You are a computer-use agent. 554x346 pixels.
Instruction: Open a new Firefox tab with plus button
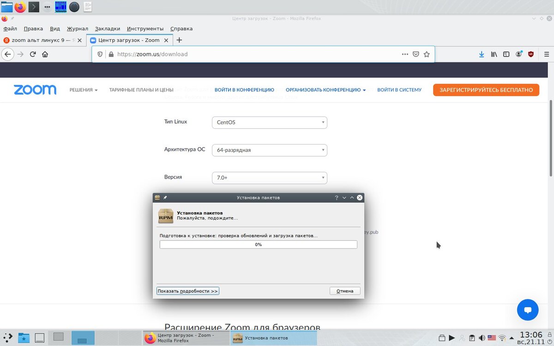point(179,40)
